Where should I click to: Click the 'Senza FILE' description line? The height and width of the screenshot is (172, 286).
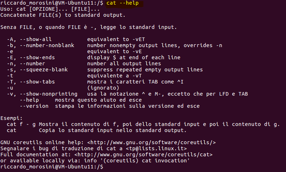(89, 27)
